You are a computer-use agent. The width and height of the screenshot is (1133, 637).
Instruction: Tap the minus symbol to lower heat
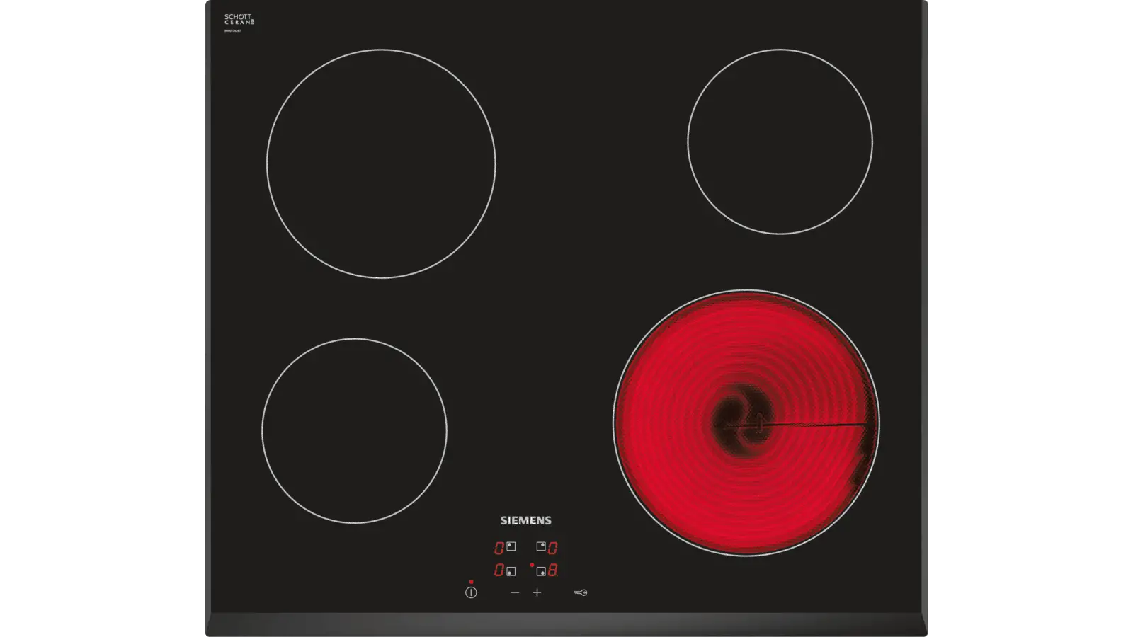tap(515, 592)
